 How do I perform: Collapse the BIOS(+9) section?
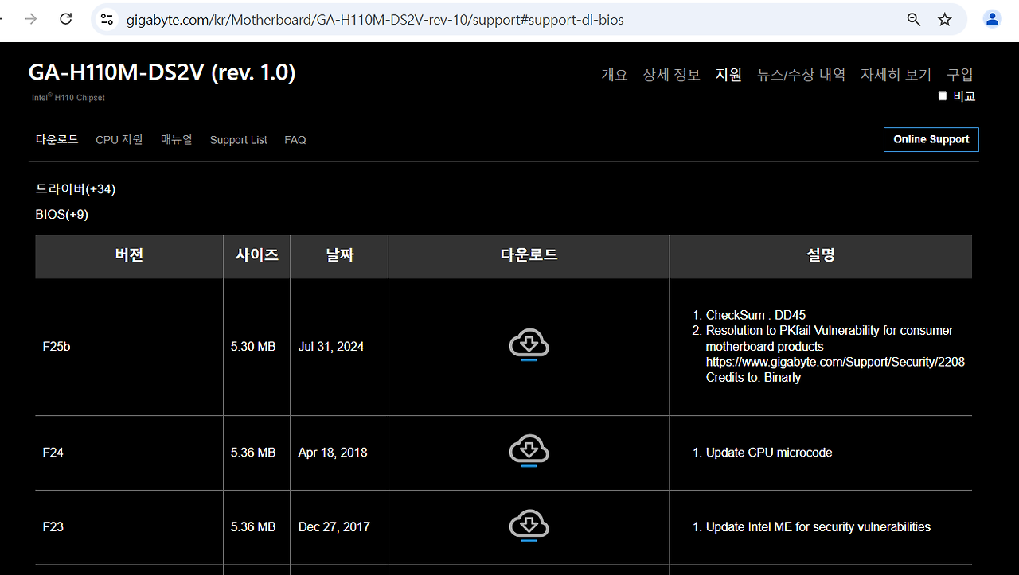click(62, 214)
